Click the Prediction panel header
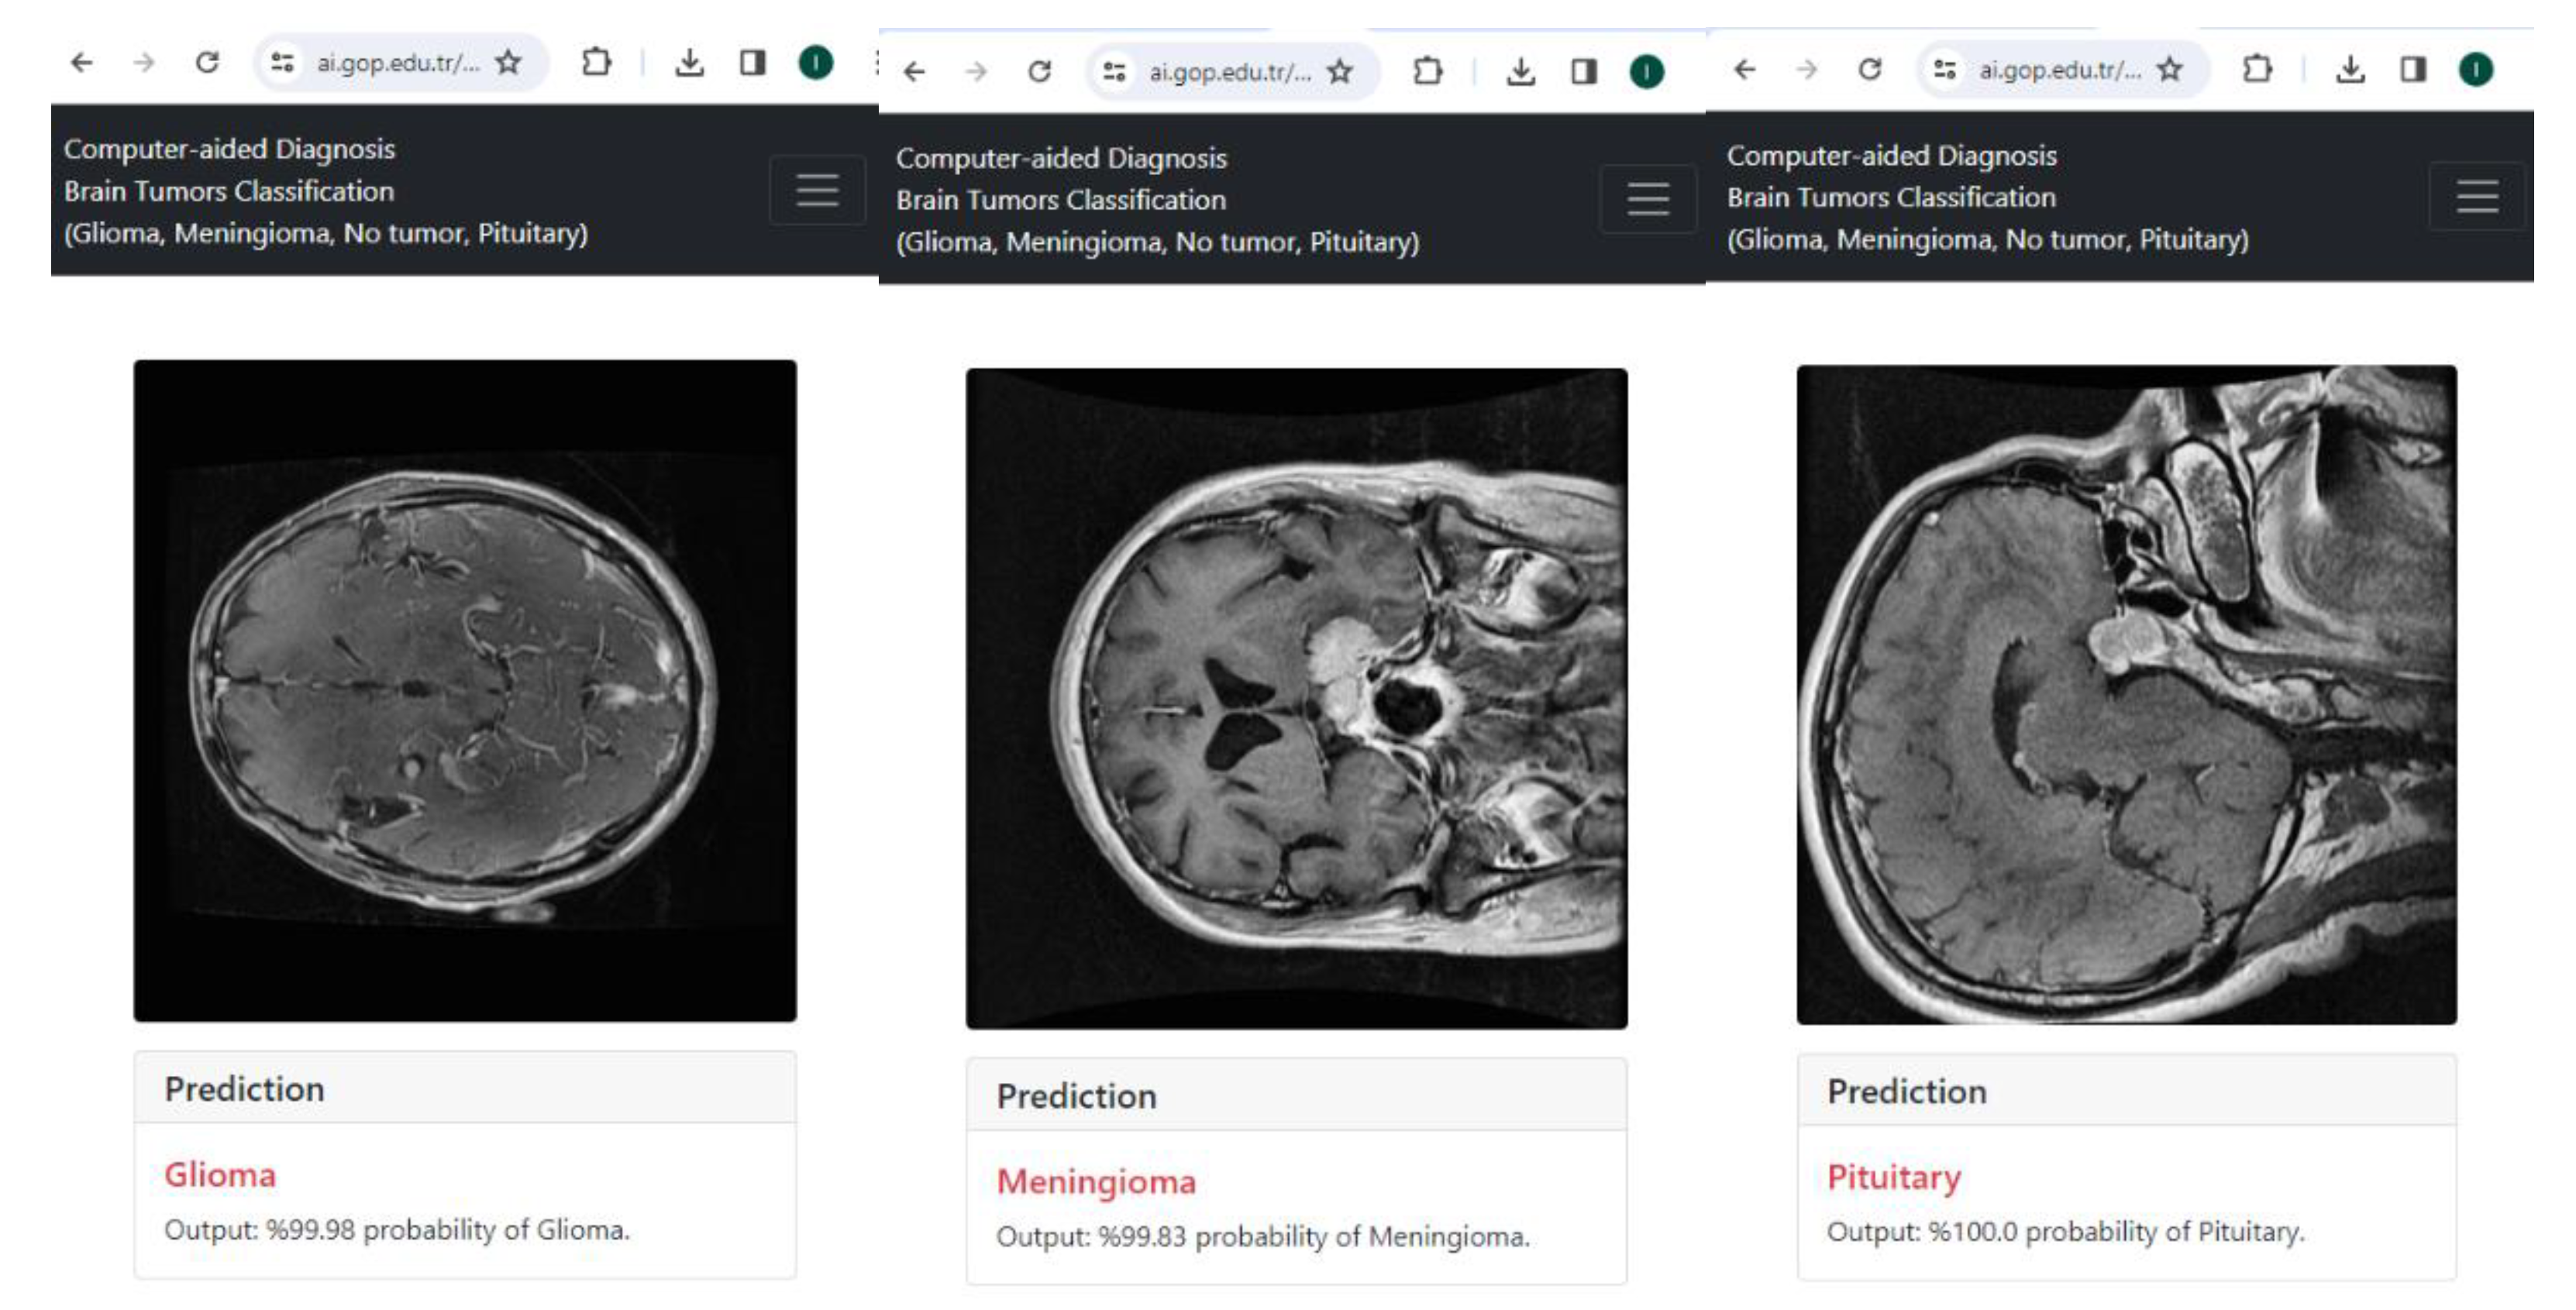2576x1310 pixels. [x=245, y=1089]
